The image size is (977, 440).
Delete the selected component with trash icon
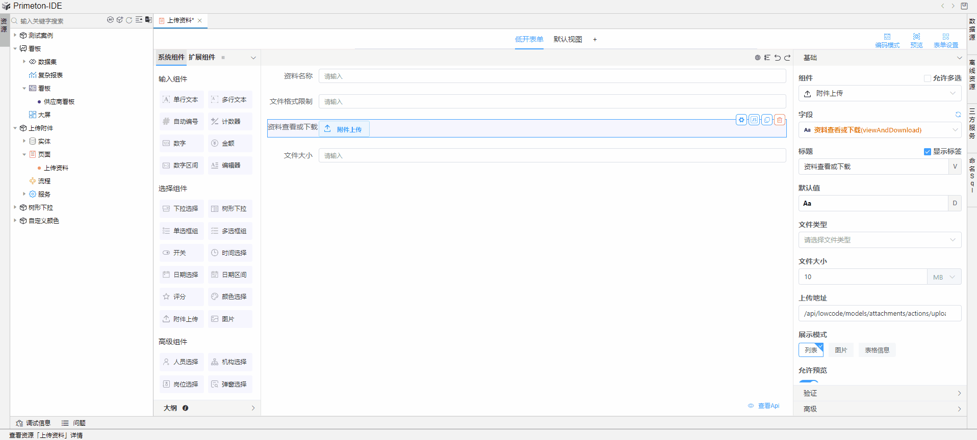coord(780,120)
